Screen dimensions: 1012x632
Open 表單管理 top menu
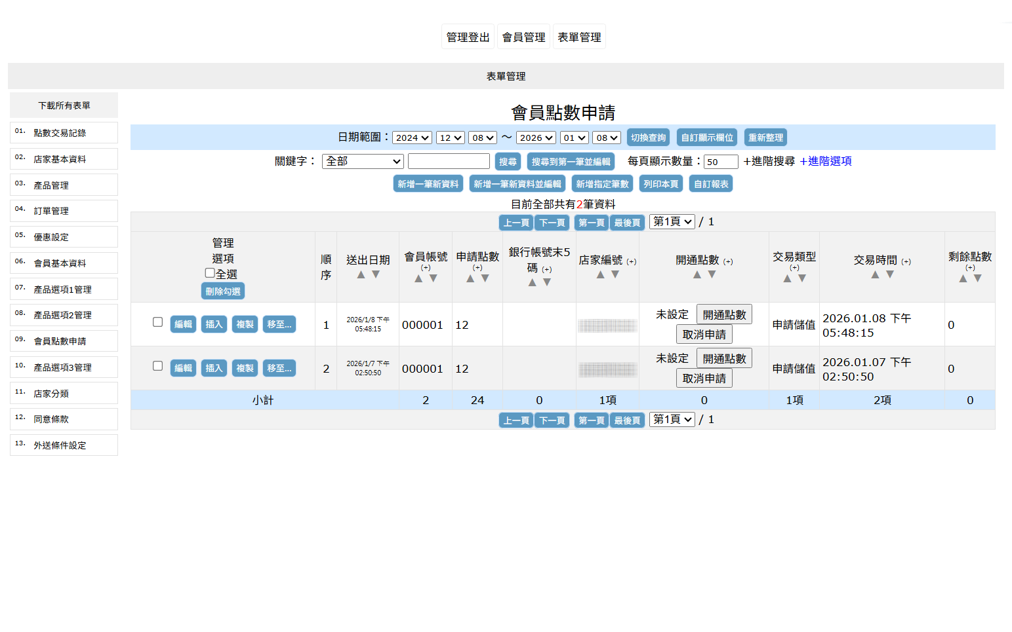579,37
